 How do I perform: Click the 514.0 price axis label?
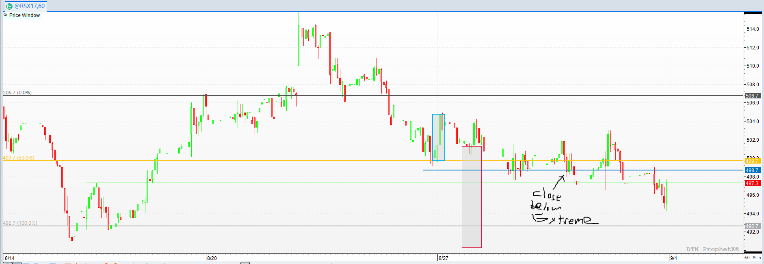pyautogui.click(x=753, y=29)
